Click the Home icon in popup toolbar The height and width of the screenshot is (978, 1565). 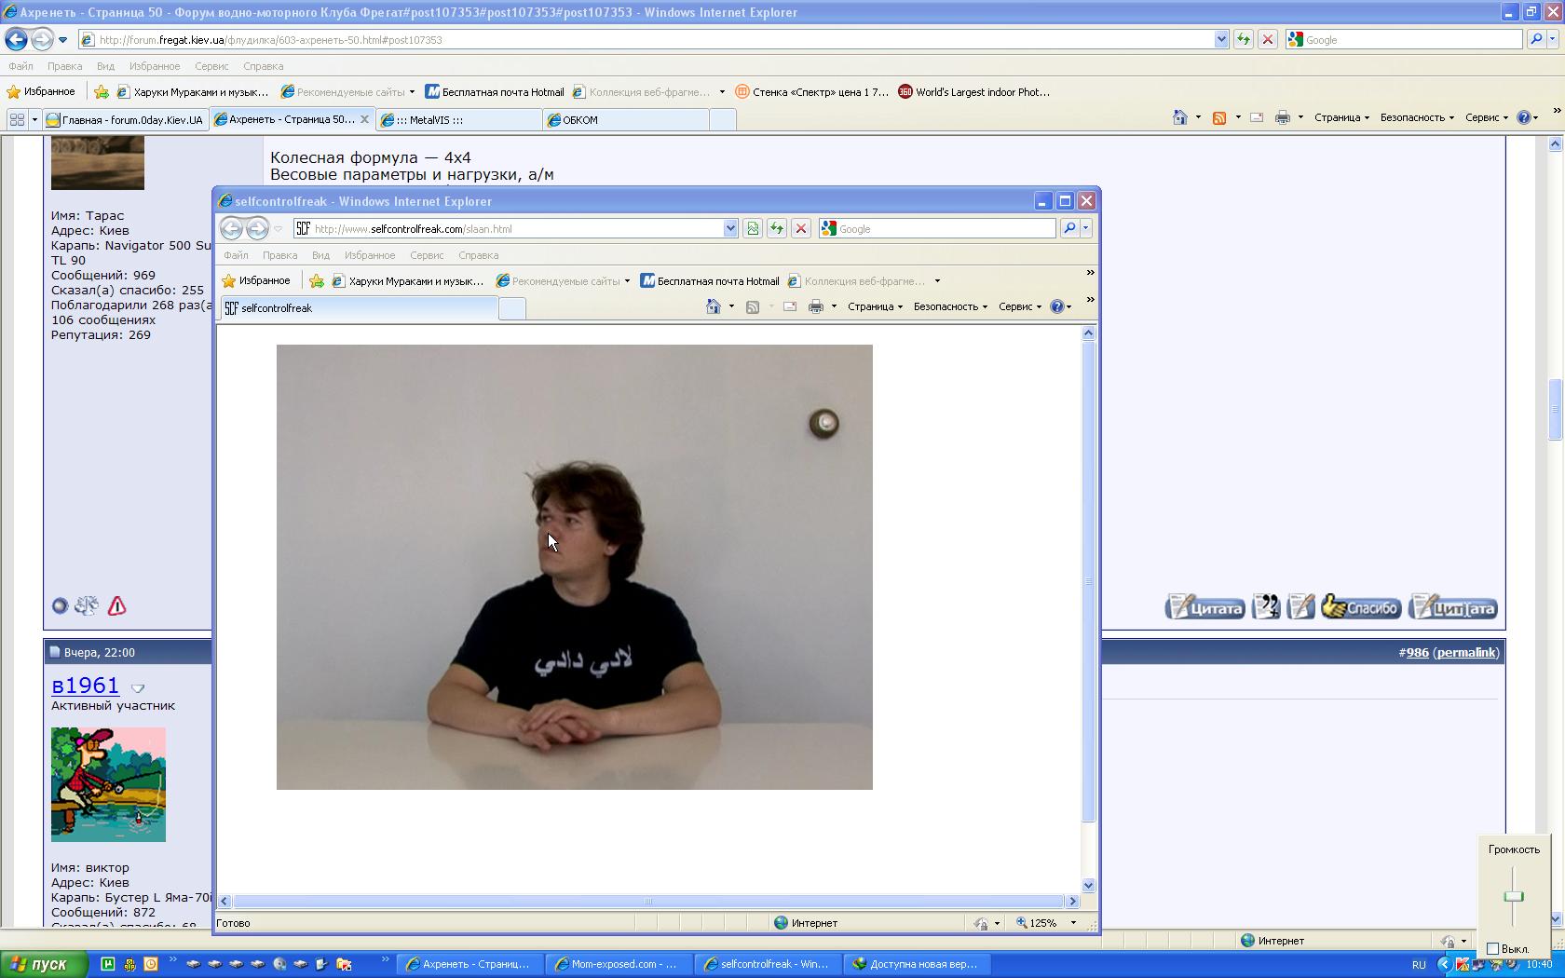(x=713, y=306)
